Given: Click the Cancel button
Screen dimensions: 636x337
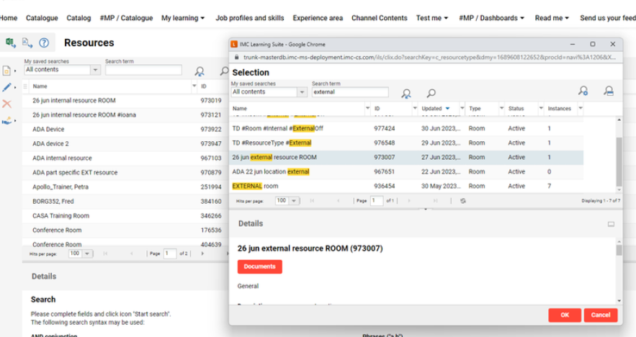Looking at the screenshot, I should coord(601,315).
